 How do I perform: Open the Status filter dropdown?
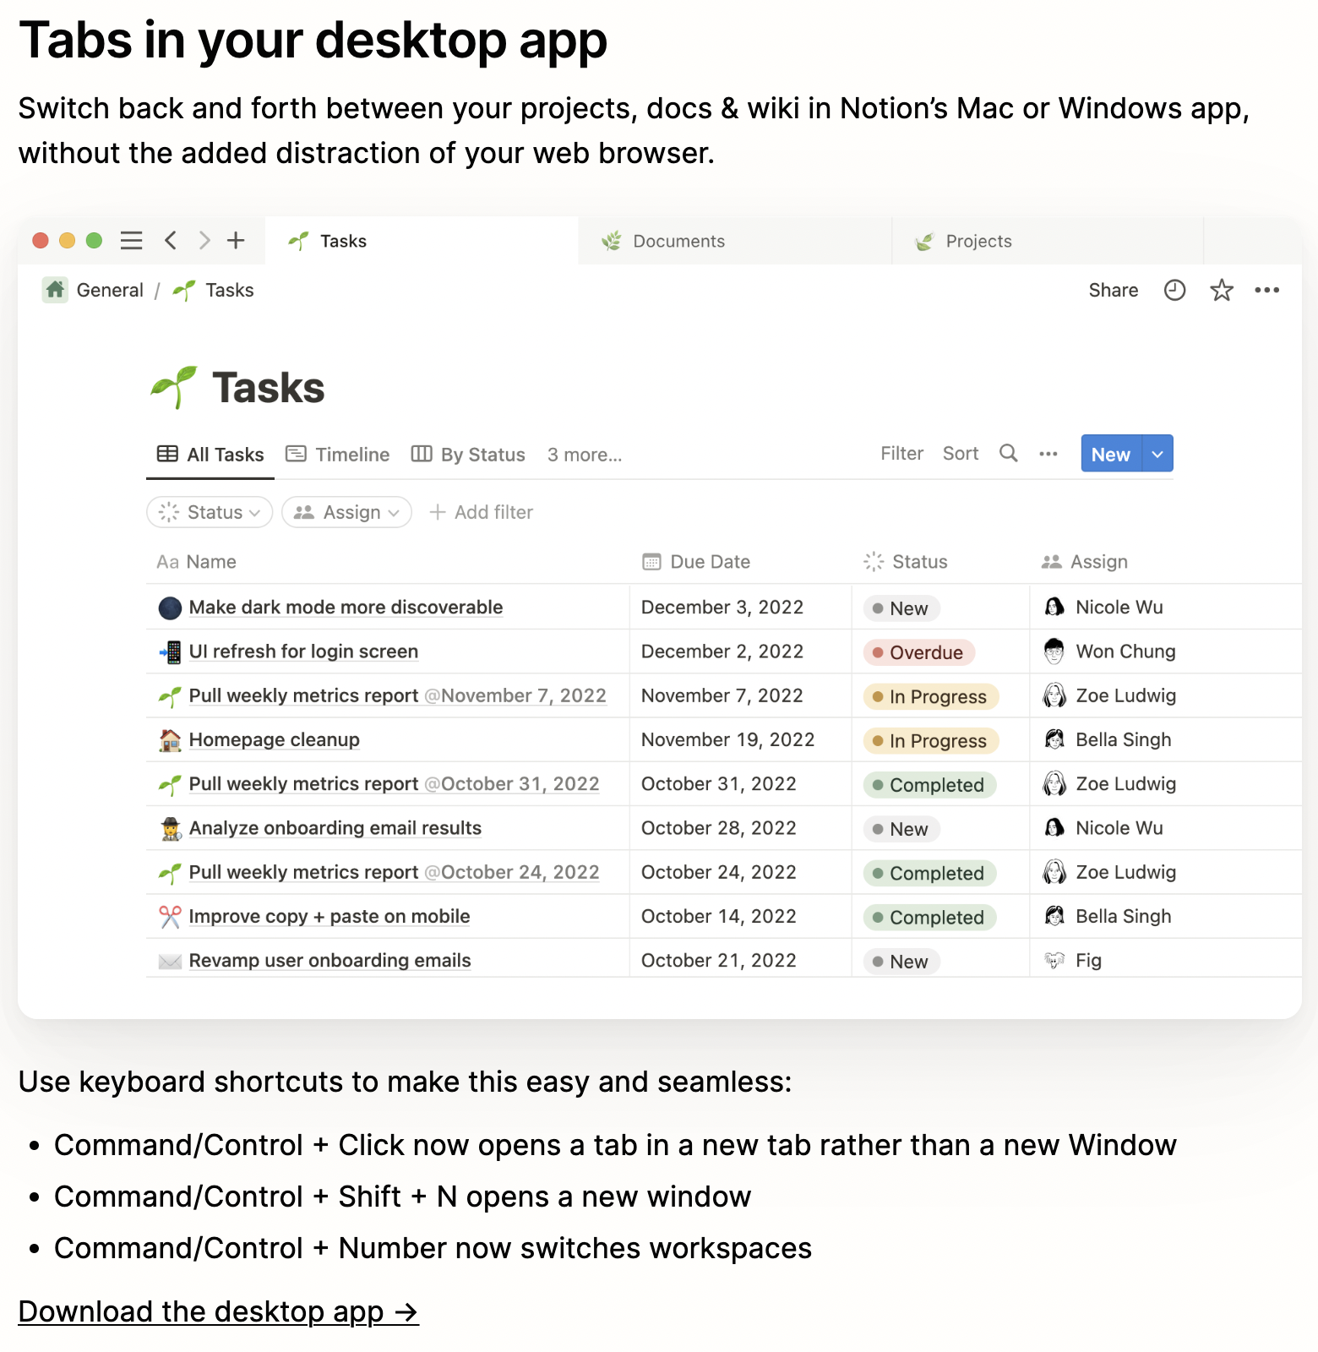coord(210,512)
